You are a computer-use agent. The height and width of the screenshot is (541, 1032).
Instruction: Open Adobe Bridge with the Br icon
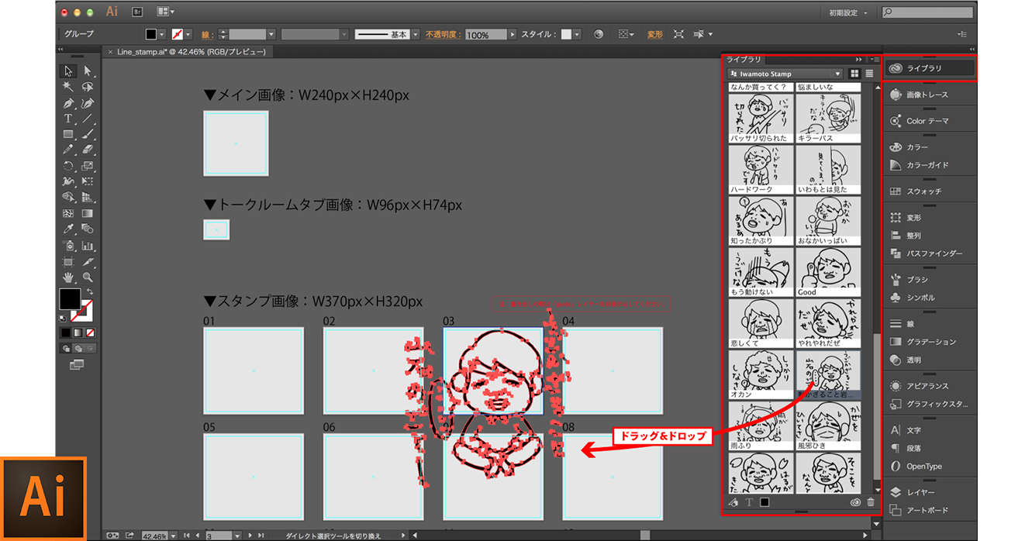[137, 12]
